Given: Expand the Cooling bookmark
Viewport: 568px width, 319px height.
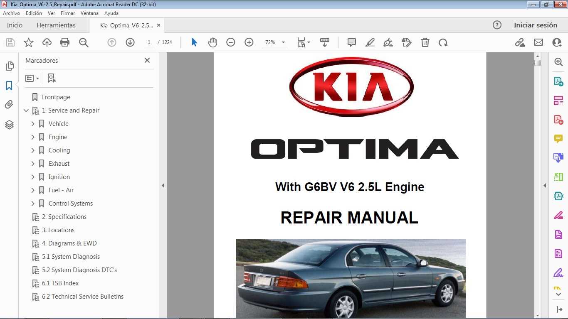Looking at the screenshot, I should point(33,150).
